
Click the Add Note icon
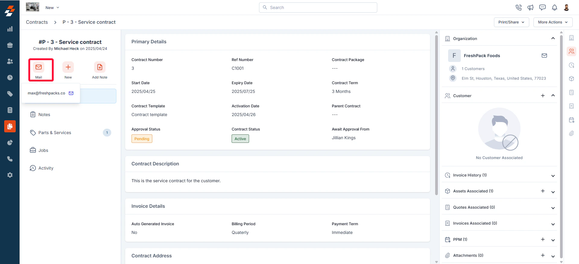click(x=100, y=67)
